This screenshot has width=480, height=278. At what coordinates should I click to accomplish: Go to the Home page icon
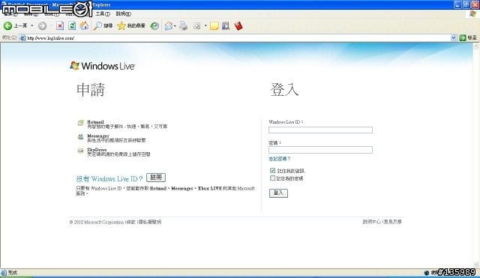tap(84, 26)
